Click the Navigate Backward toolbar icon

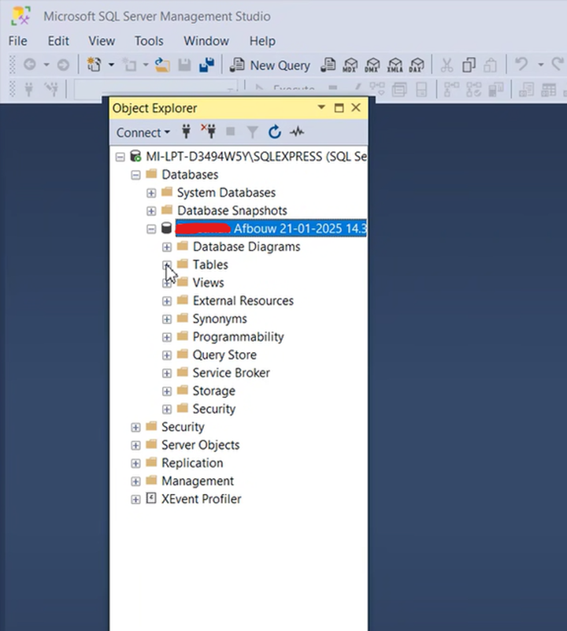(30, 65)
